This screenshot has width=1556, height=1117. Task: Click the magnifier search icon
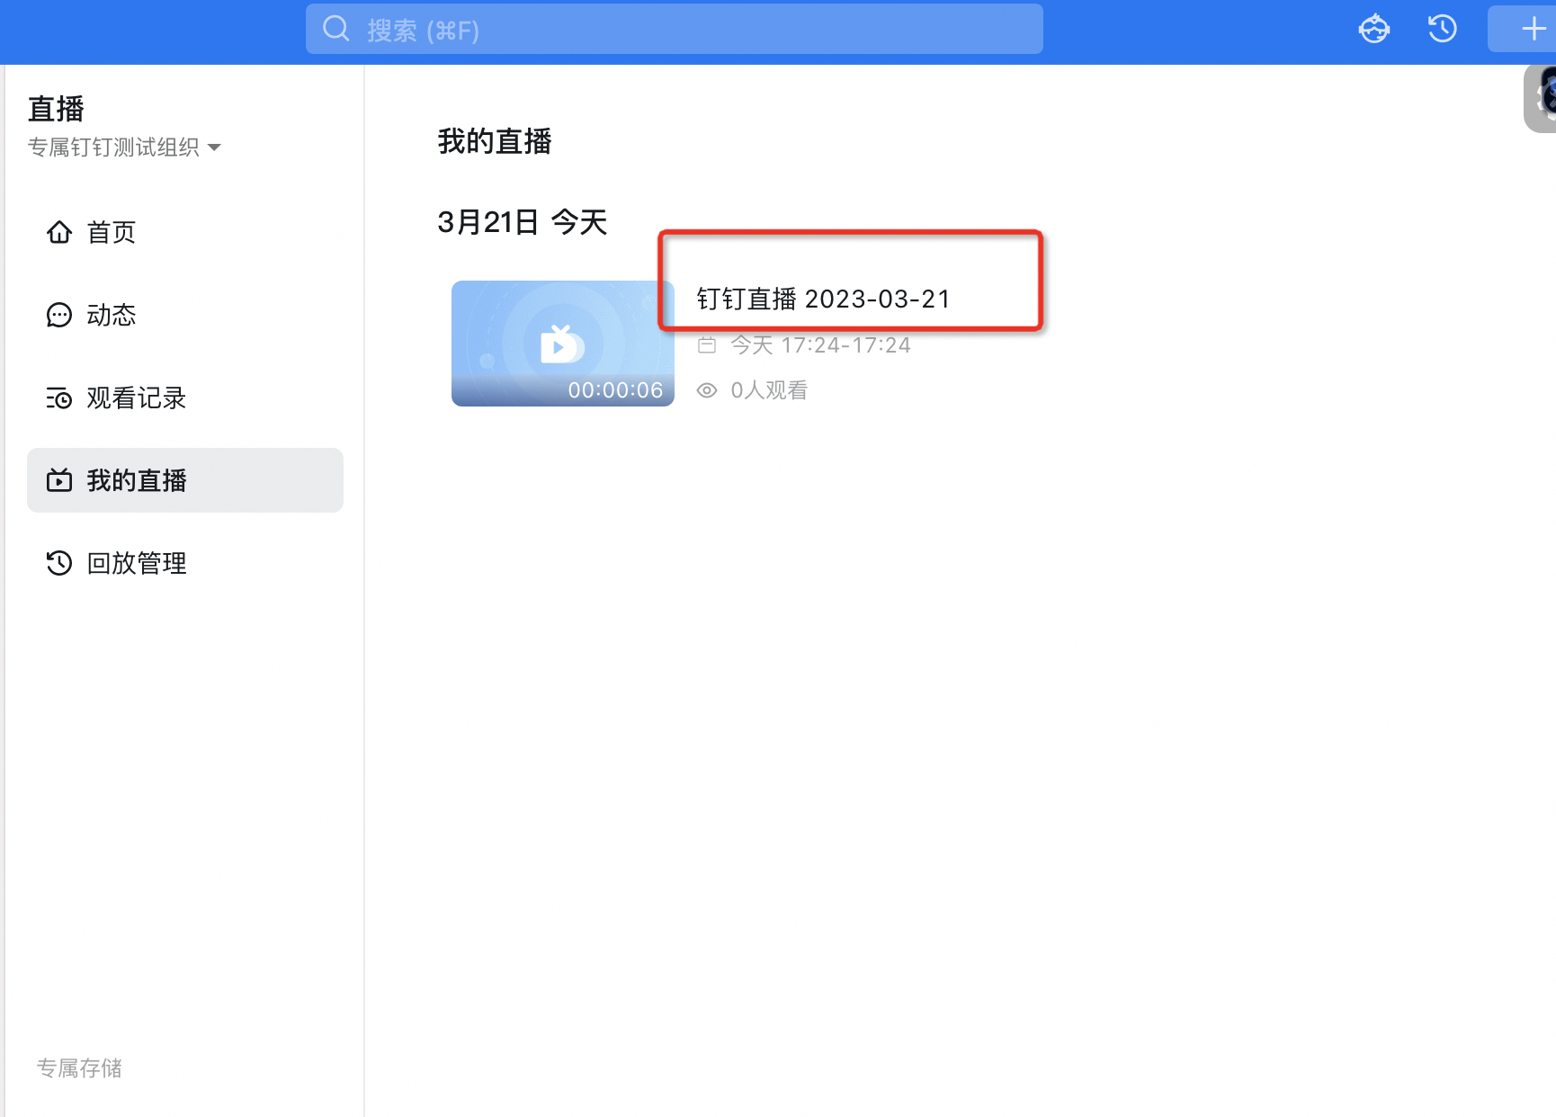click(x=336, y=29)
